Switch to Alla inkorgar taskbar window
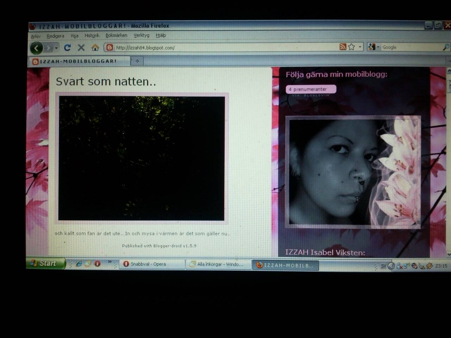451x338 pixels. tap(218, 264)
